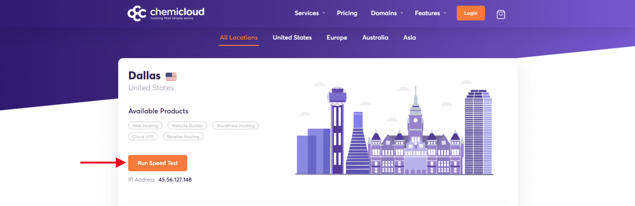
Task: Click the Run Speed Test button
Action: click(x=158, y=163)
